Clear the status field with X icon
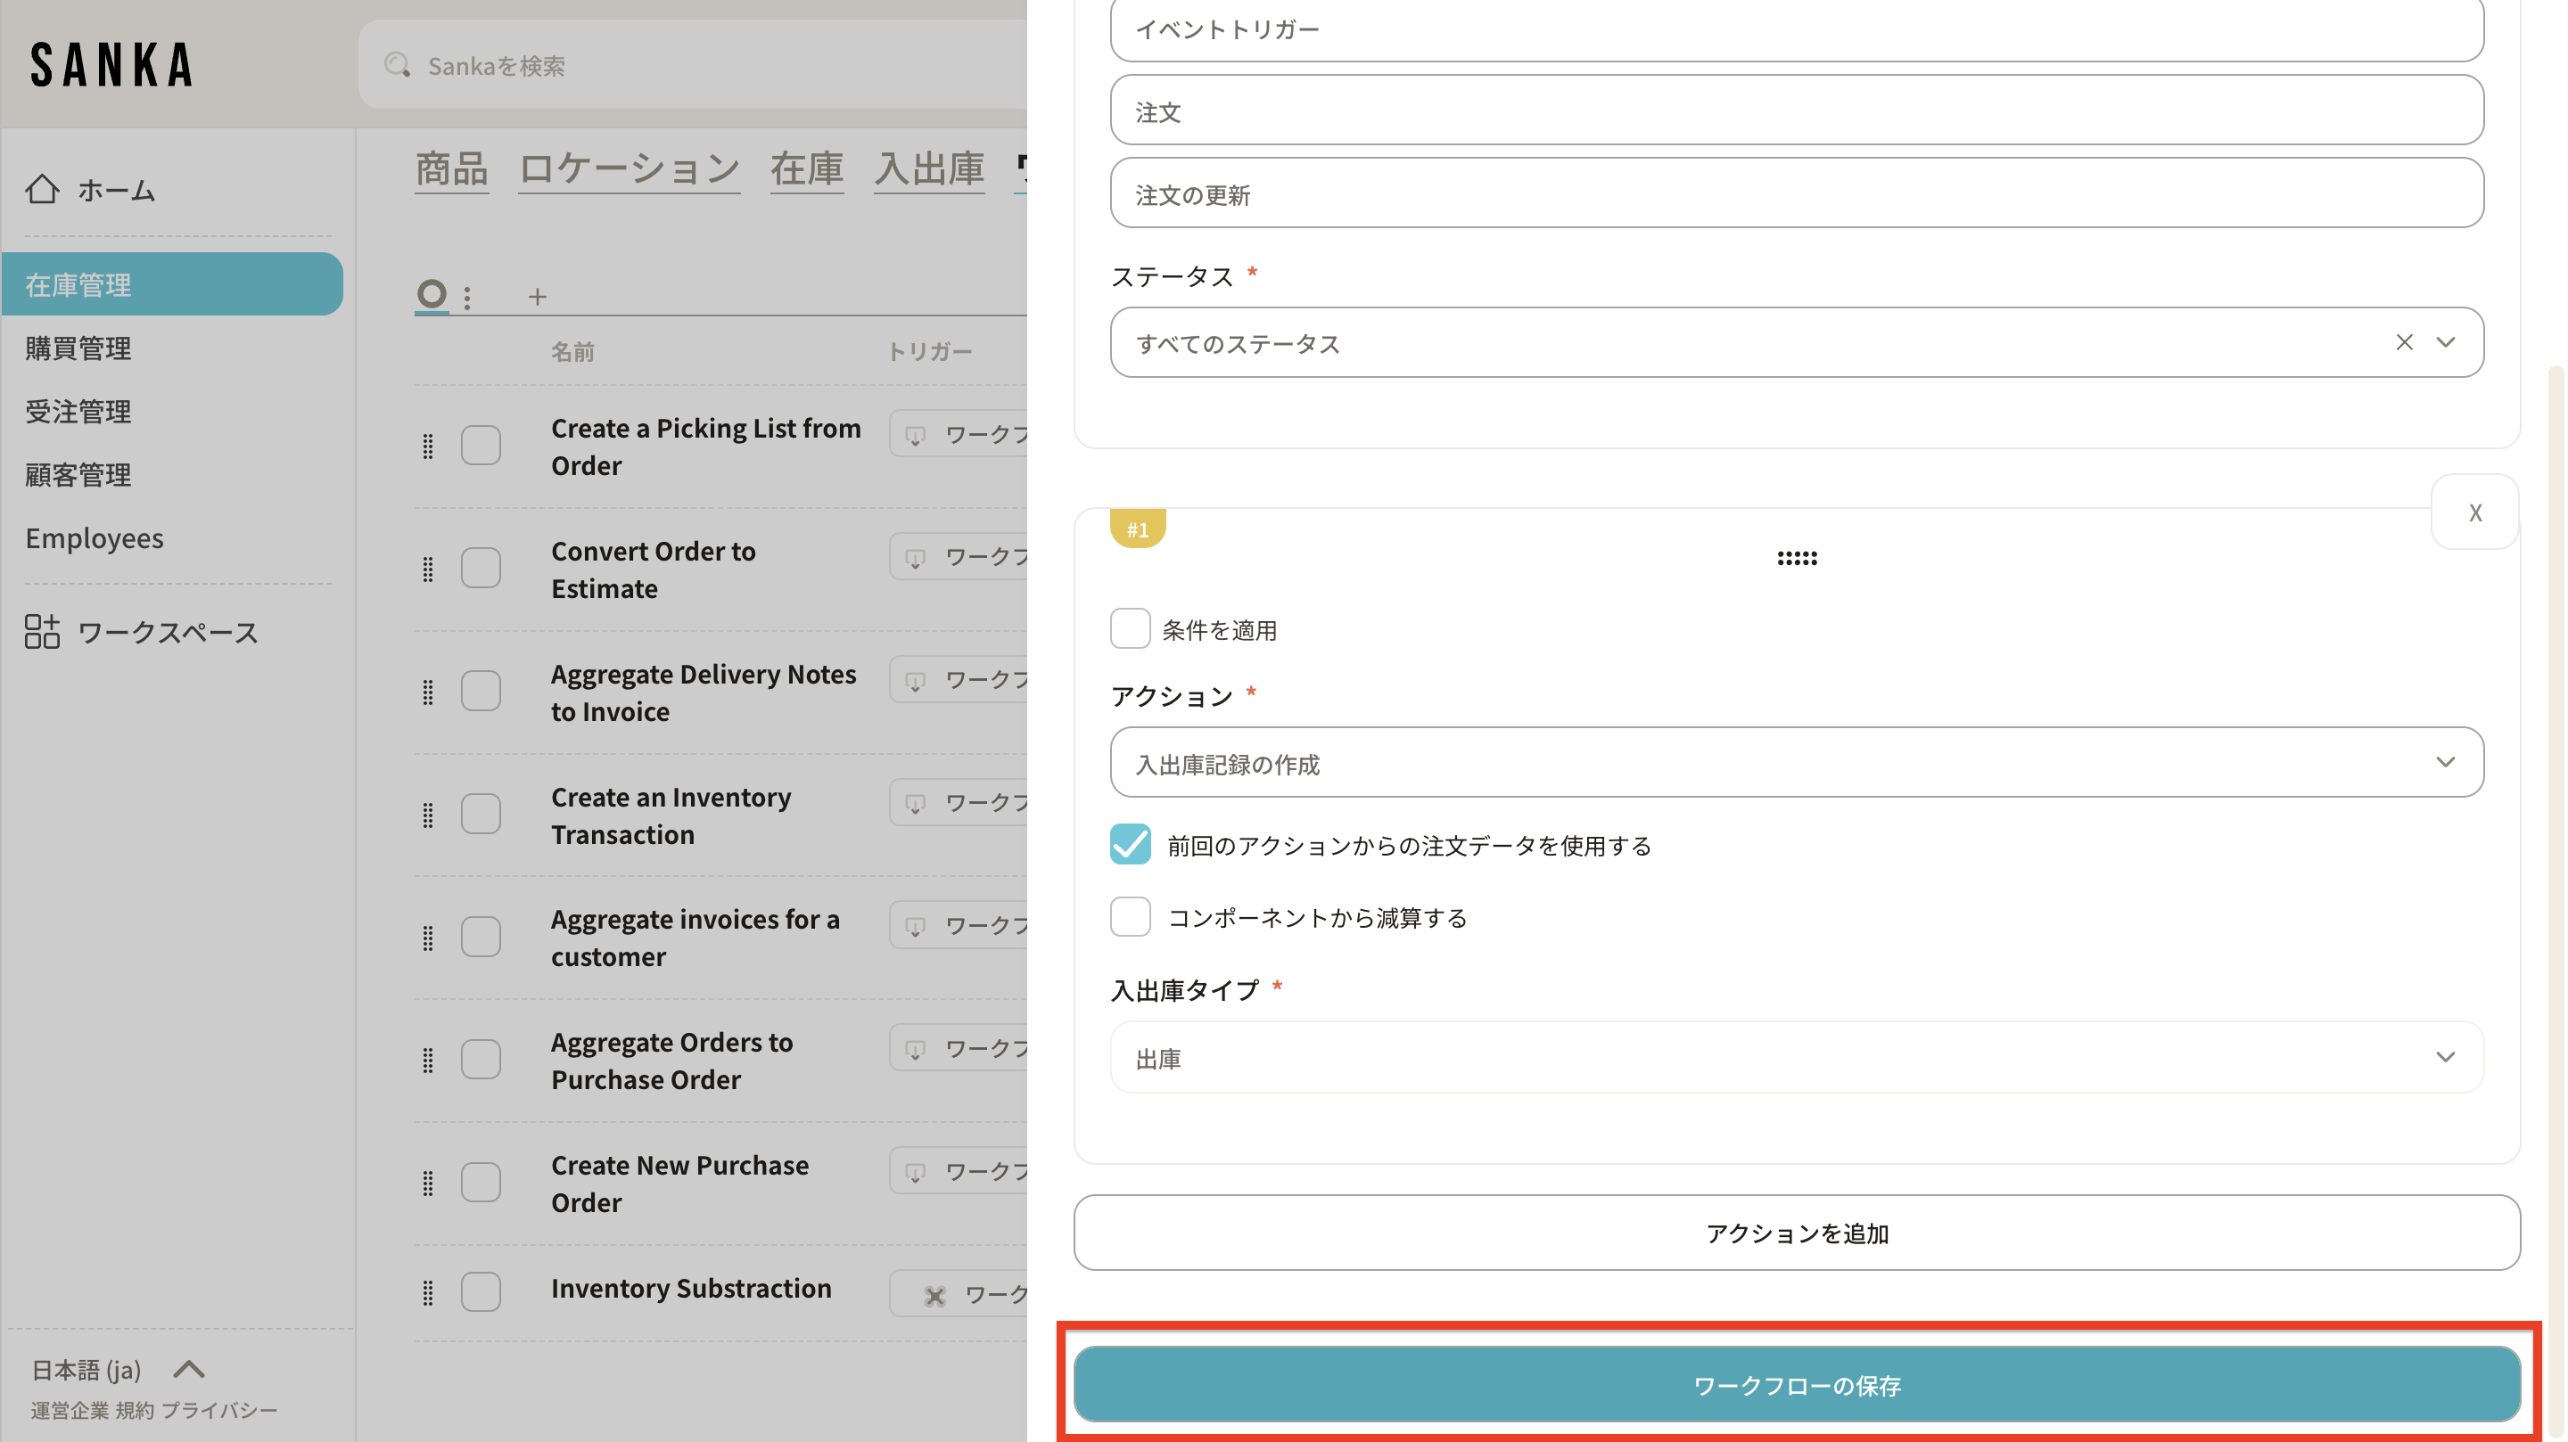Viewport: 2568px width, 1442px height. [2404, 343]
